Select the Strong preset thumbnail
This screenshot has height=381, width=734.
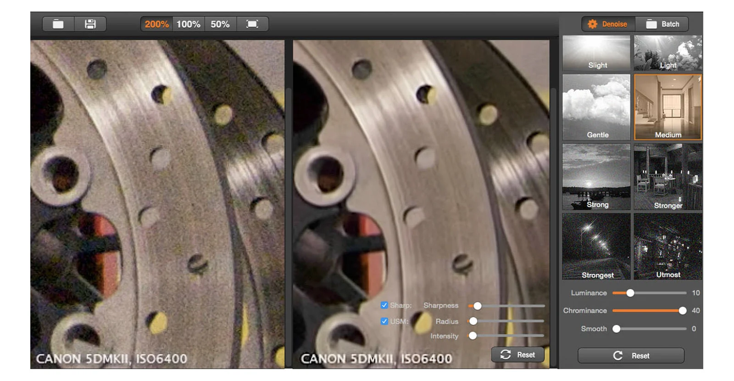pos(596,177)
